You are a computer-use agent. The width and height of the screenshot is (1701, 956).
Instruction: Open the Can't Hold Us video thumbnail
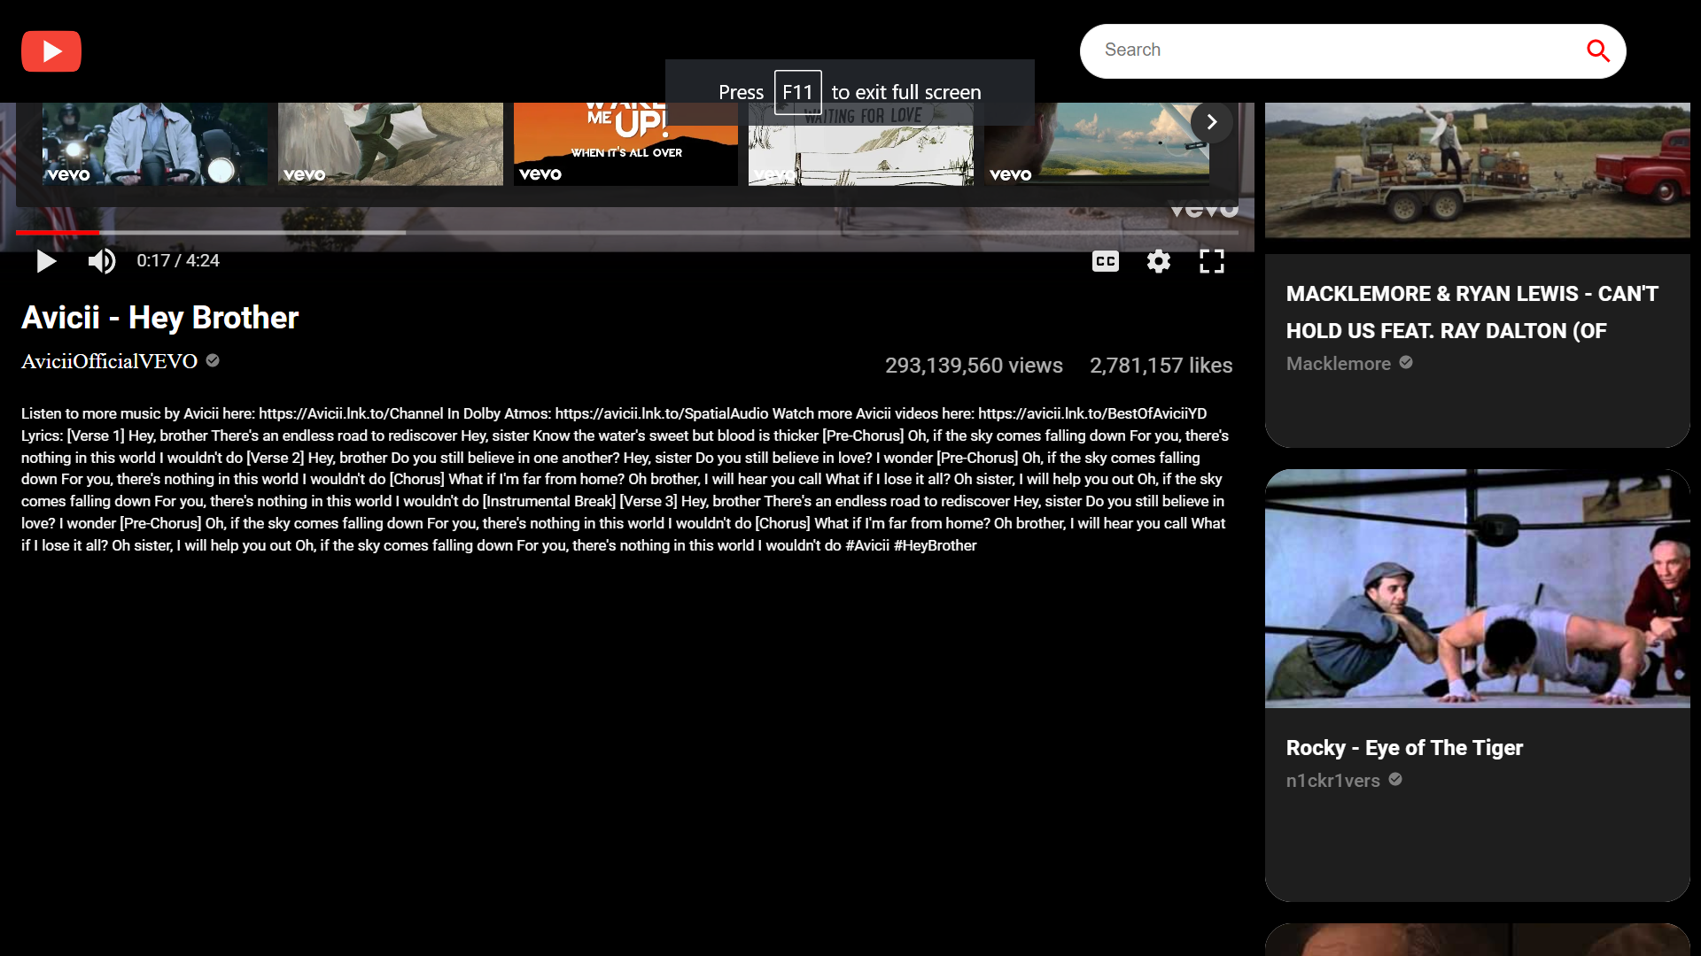coord(1477,170)
